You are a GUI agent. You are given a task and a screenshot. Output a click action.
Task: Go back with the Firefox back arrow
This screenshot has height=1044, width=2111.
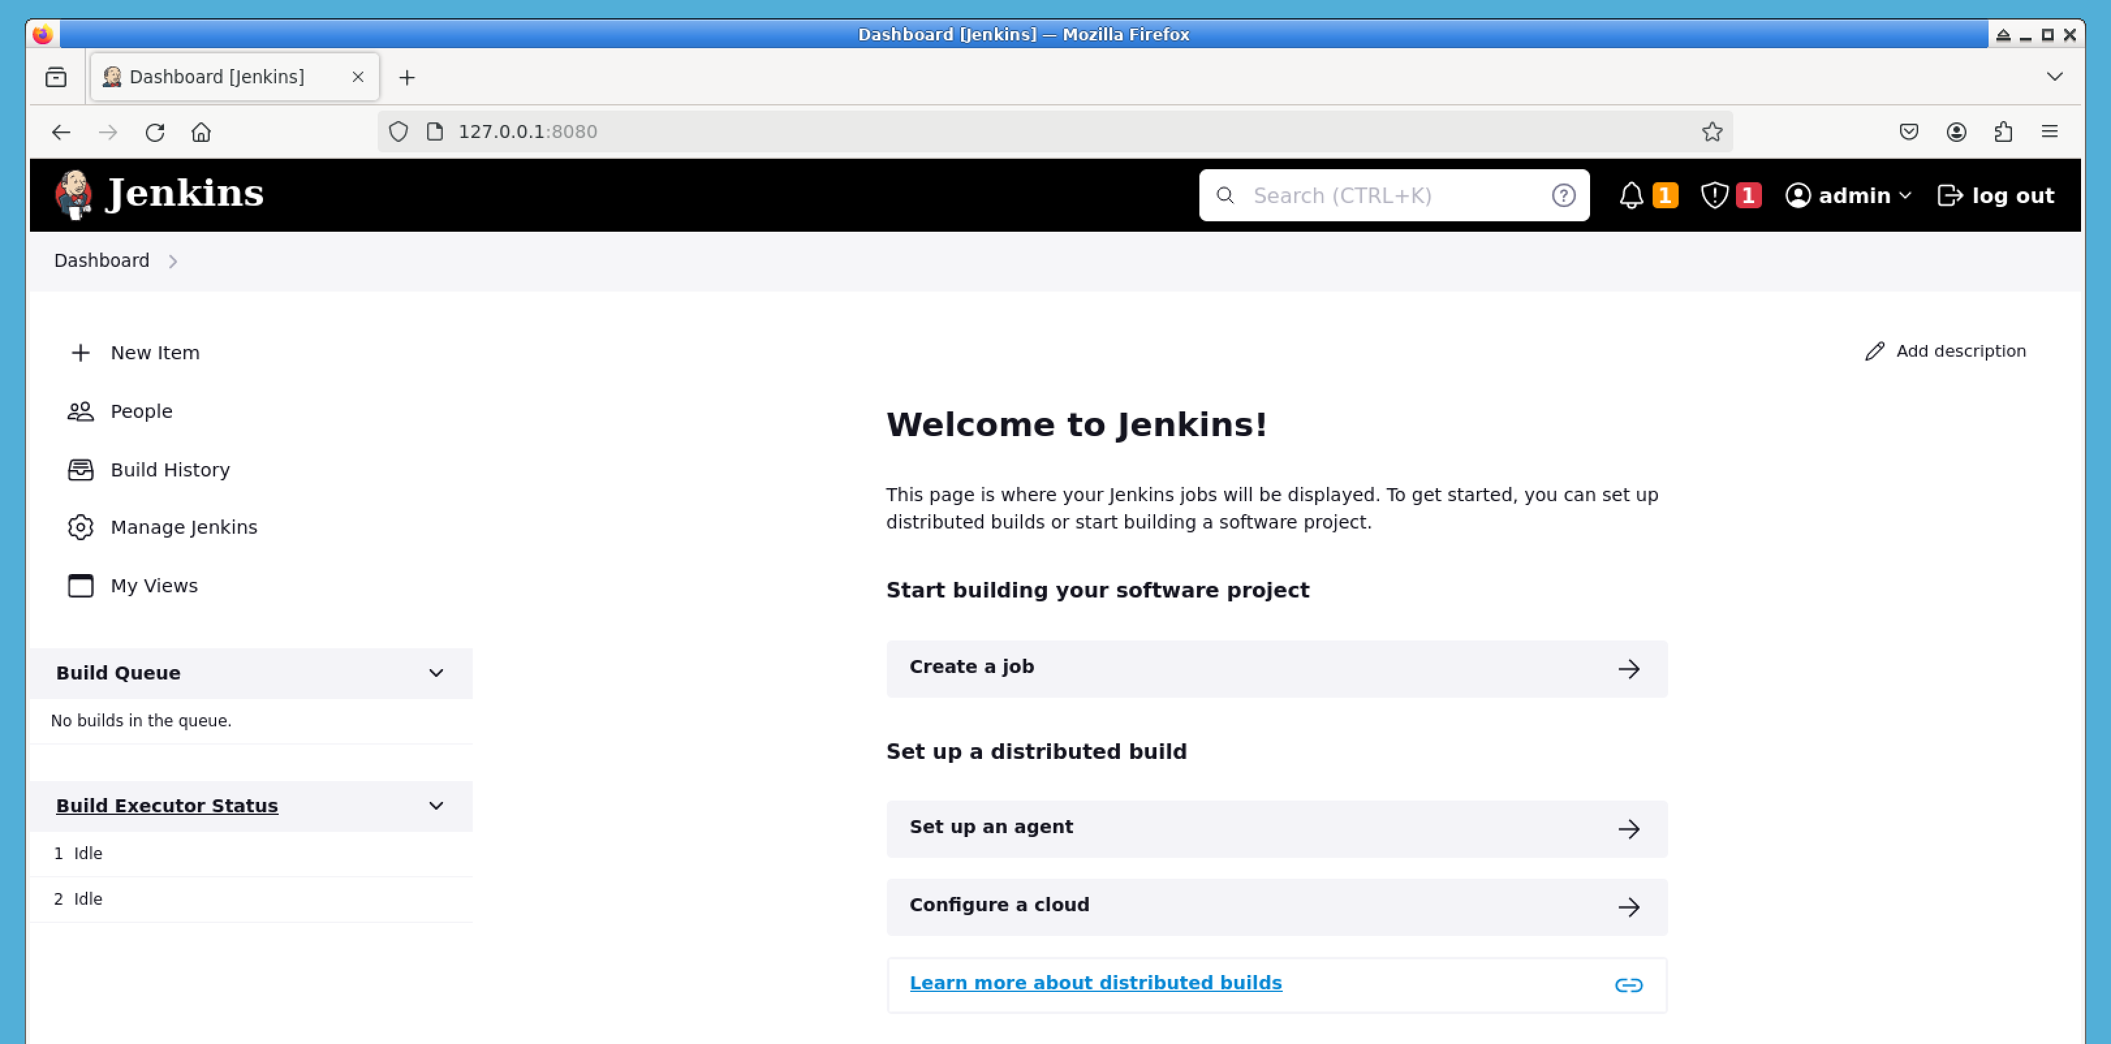pyautogui.click(x=61, y=132)
